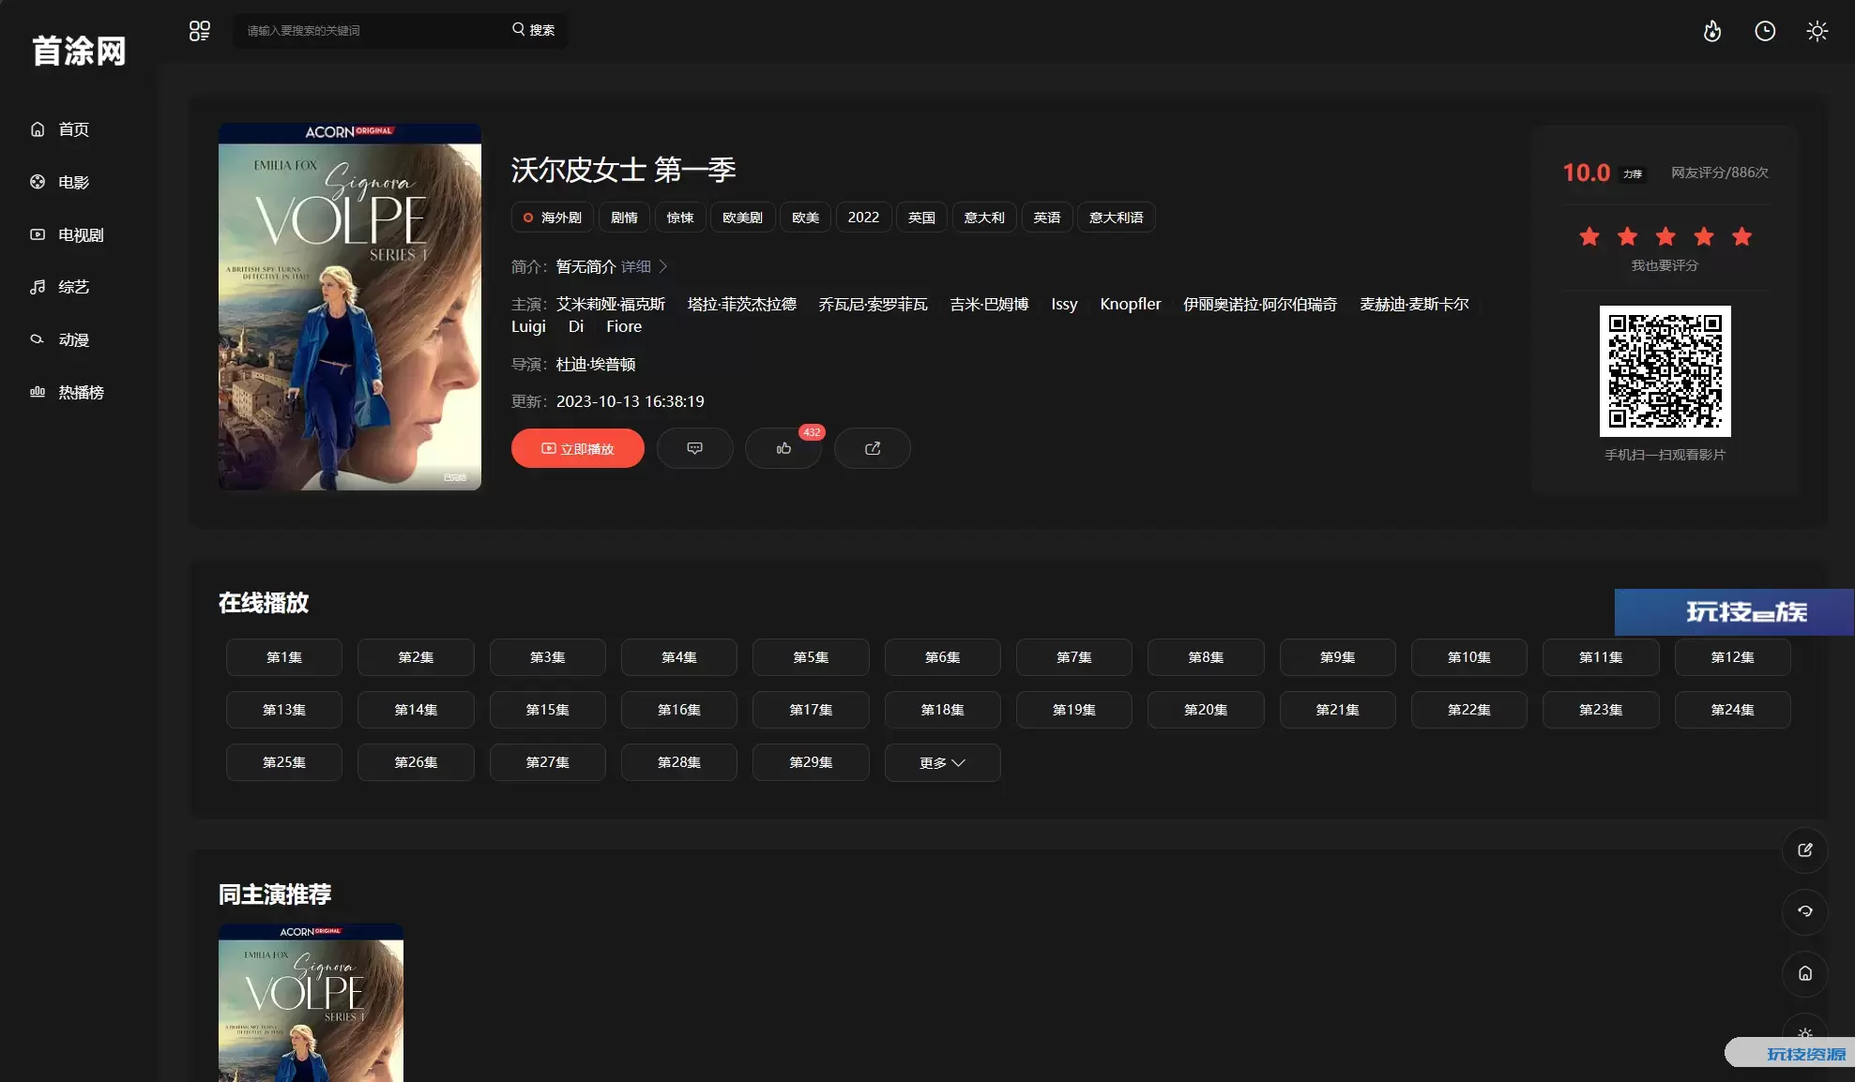
Task: Select the 意大利语 language tag
Action: tap(1116, 218)
